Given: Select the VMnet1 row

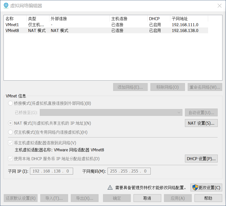Looking at the screenshot, I should [x=107, y=25].
